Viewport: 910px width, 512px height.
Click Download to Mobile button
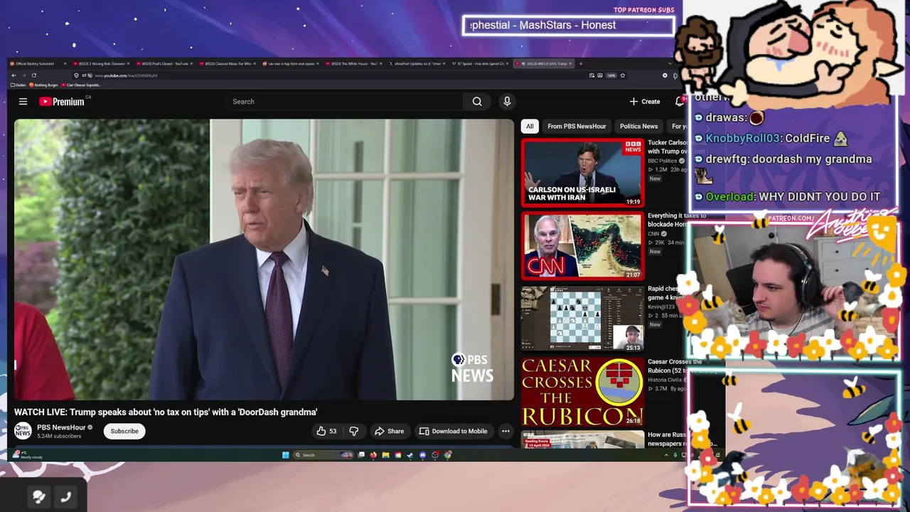click(x=454, y=431)
